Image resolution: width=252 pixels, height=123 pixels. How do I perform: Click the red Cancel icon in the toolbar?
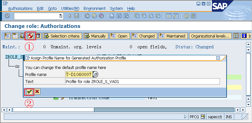(x=101, y=16)
